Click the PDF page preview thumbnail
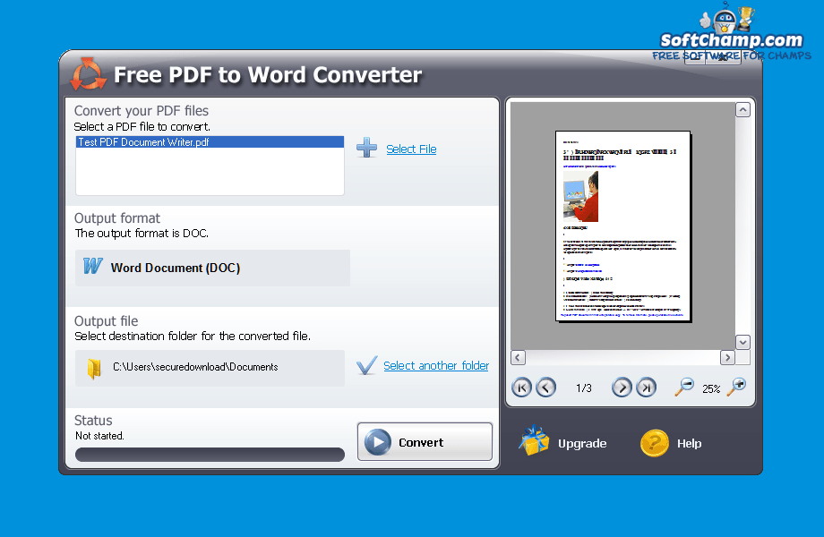Screen dimensions: 824x537 click(x=622, y=226)
